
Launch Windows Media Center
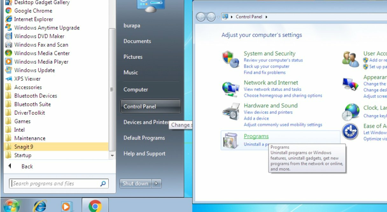point(42,53)
